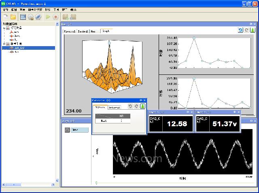The image size is (259, 193).
Task: Click the green download icon in the parameter window
Action: click(x=142, y=106)
